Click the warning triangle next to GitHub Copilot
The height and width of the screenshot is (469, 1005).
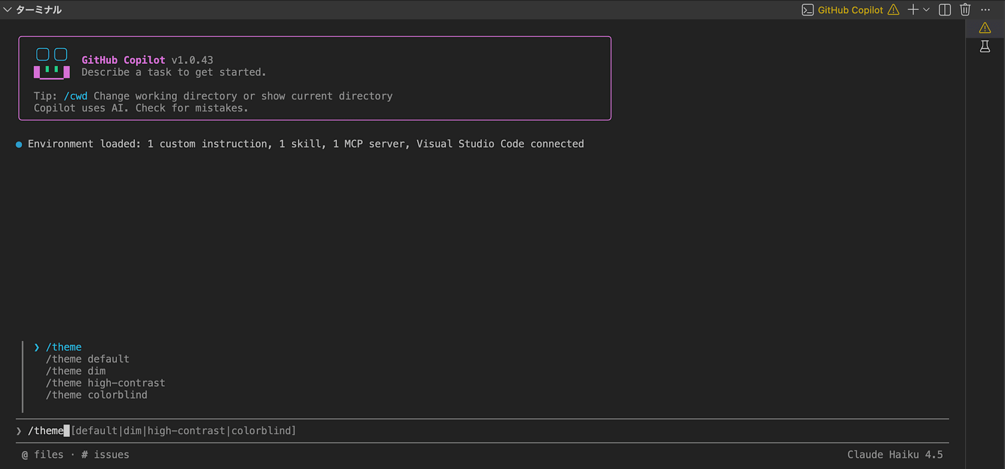893,10
